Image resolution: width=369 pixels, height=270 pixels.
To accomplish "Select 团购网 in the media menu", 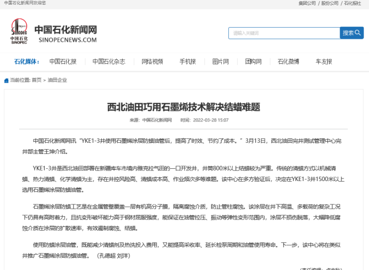I will point(253,62).
